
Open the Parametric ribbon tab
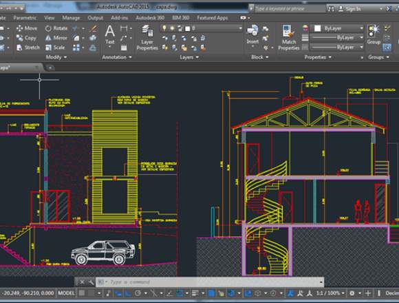[x=25, y=18]
